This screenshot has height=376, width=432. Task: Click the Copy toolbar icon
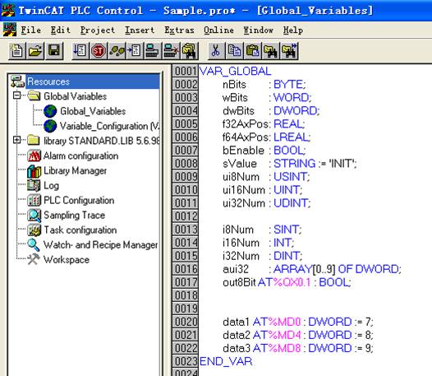click(x=234, y=51)
